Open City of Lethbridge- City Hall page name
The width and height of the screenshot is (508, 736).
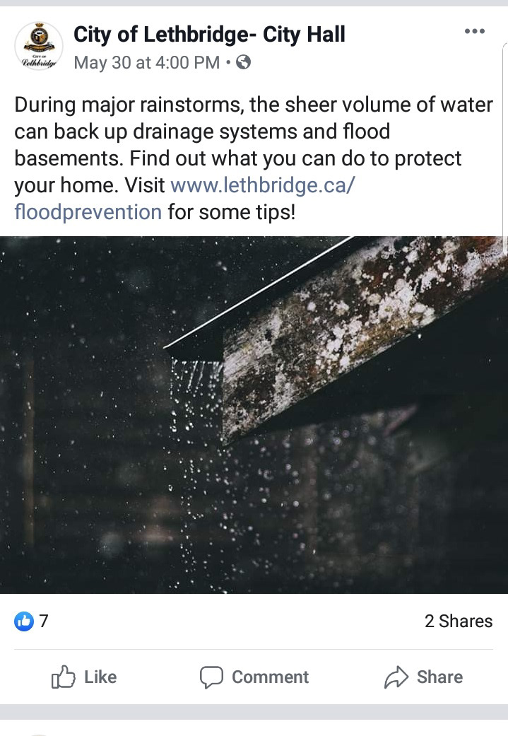pyautogui.click(x=209, y=34)
